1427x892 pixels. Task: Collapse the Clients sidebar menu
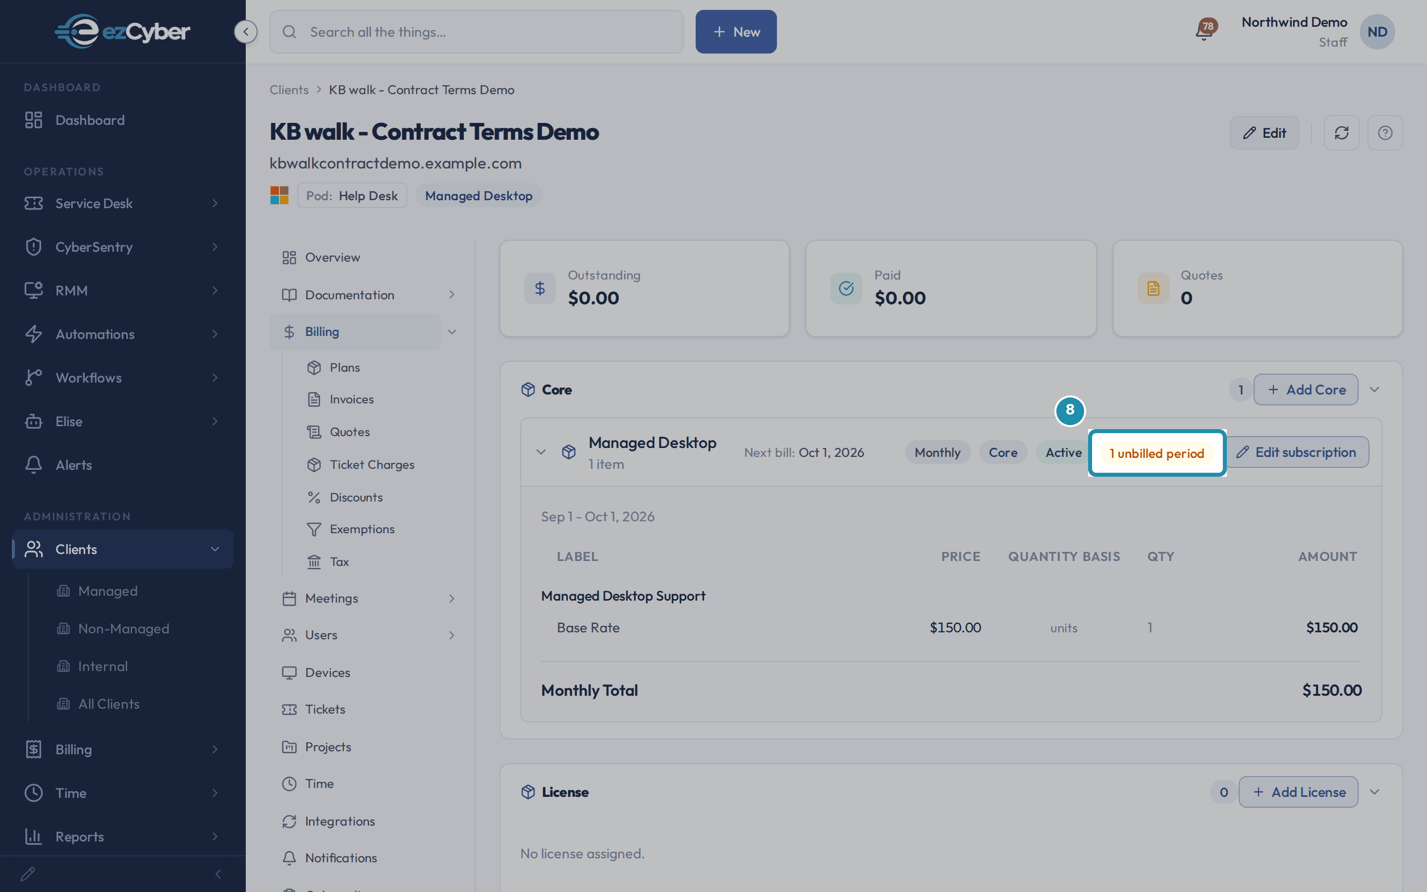tap(215, 549)
